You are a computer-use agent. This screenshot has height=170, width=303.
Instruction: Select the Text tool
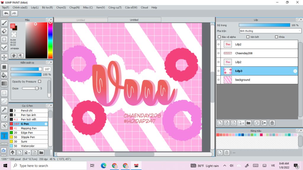[x=4, y=135]
